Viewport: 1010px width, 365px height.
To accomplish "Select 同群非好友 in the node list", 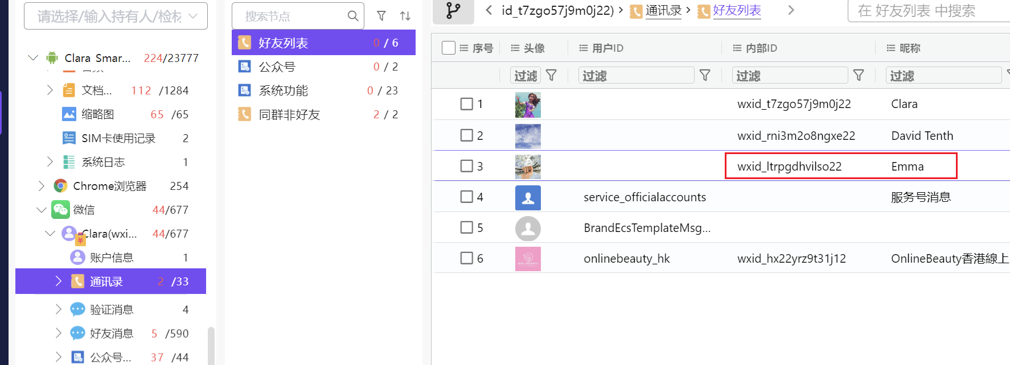I will click(289, 115).
